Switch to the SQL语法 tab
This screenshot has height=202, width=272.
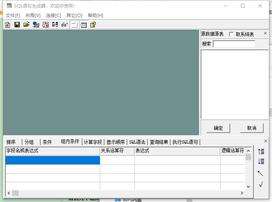[x=137, y=142]
